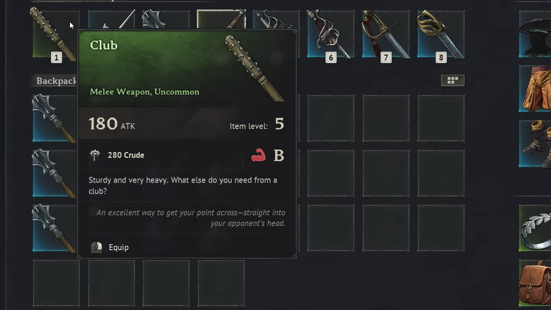This screenshot has height=310, width=551.
Task: Click the second mace in the backpack
Action: coord(54,173)
